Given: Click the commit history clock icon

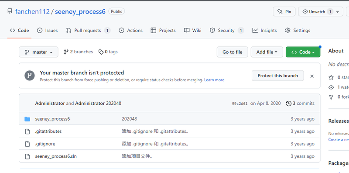Looking at the screenshot, I should [x=288, y=104].
